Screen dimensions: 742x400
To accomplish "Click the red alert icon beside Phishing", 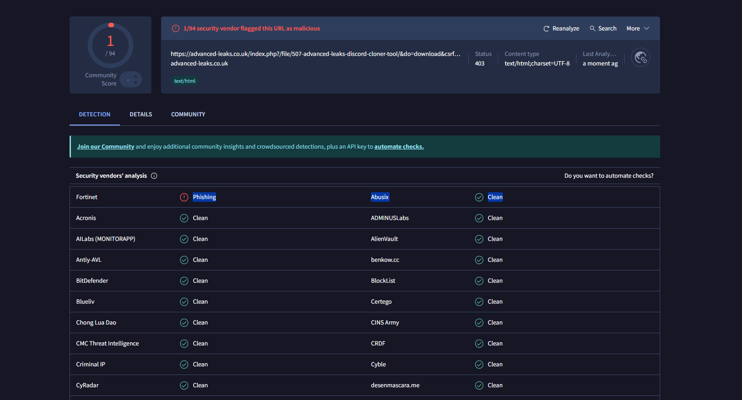I will coord(184,197).
